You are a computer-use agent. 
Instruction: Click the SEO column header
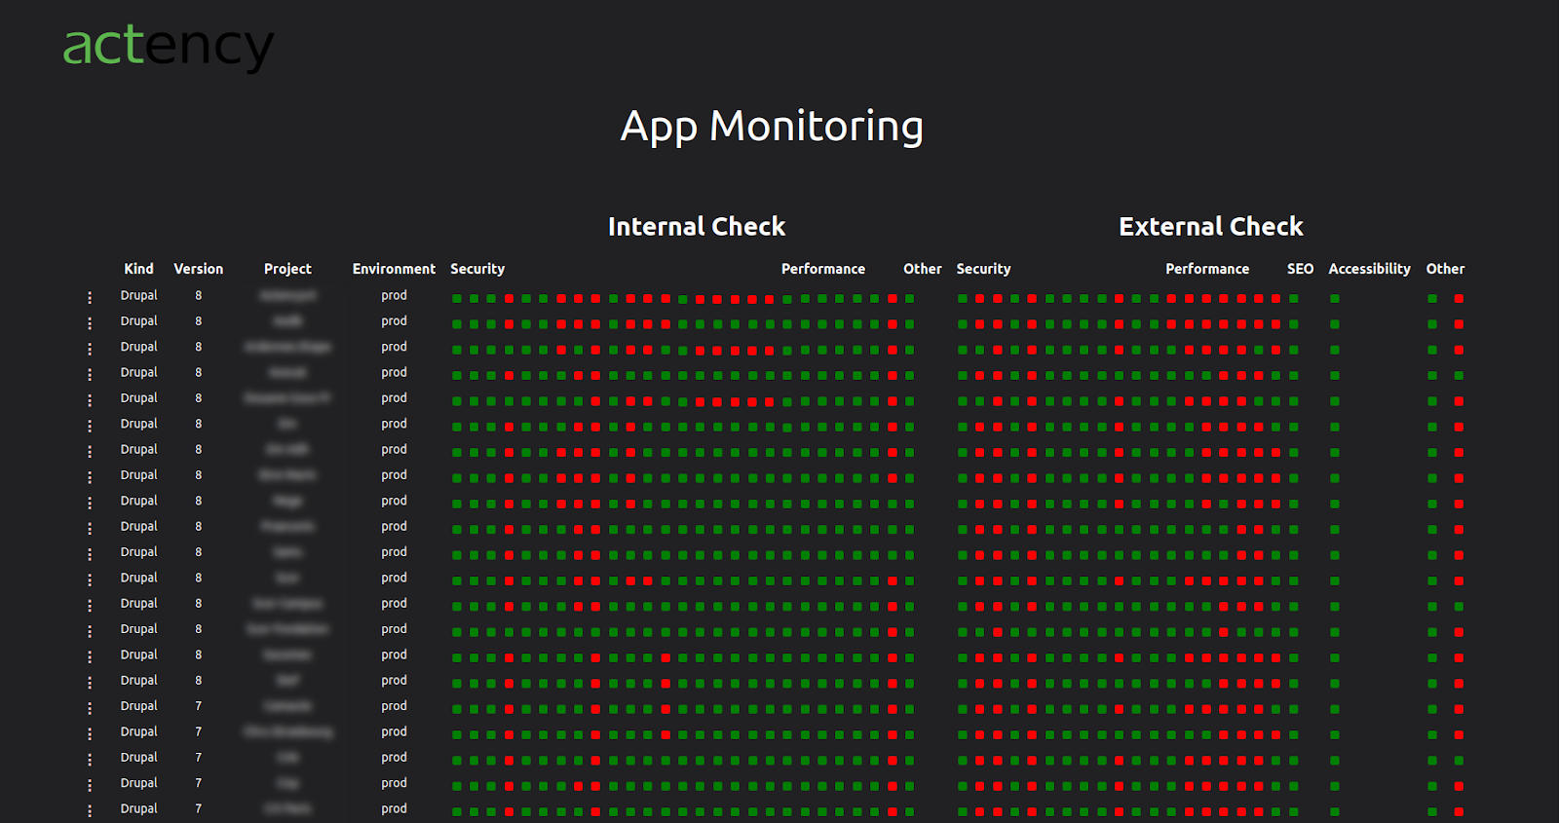click(x=1300, y=269)
